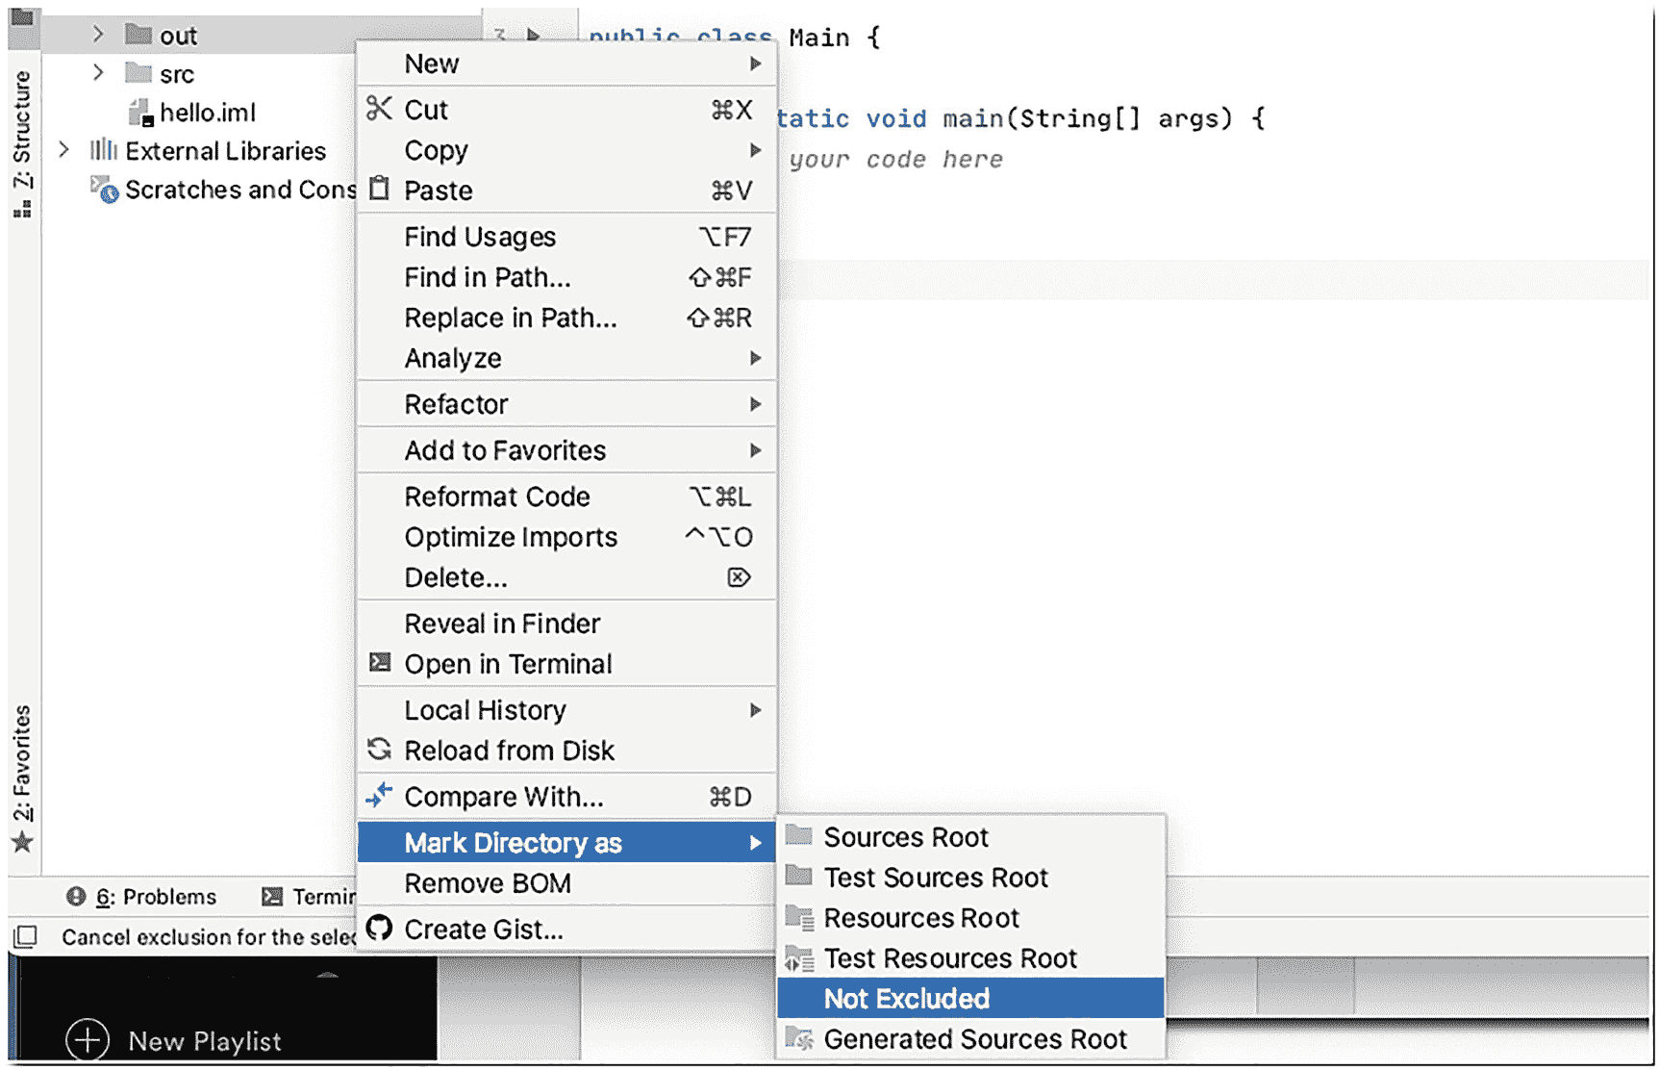The height and width of the screenshot is (1070, 1659).
Task: Click the src folder icon
Action: click(x=138, y=73)
